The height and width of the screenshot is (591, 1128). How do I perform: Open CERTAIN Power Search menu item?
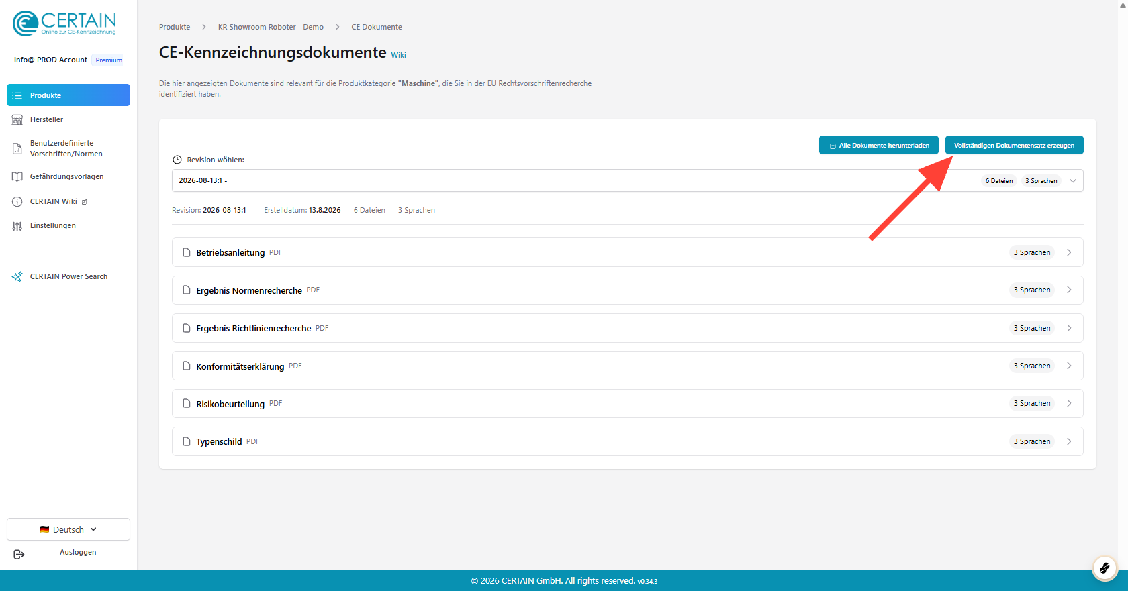pyautogui.click(x=68, y=276)
